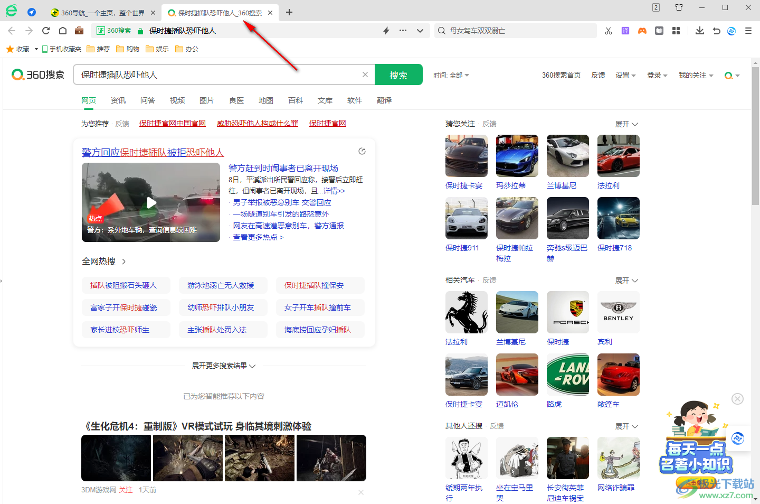Click the 360搜索 logo

pos(38,74)
